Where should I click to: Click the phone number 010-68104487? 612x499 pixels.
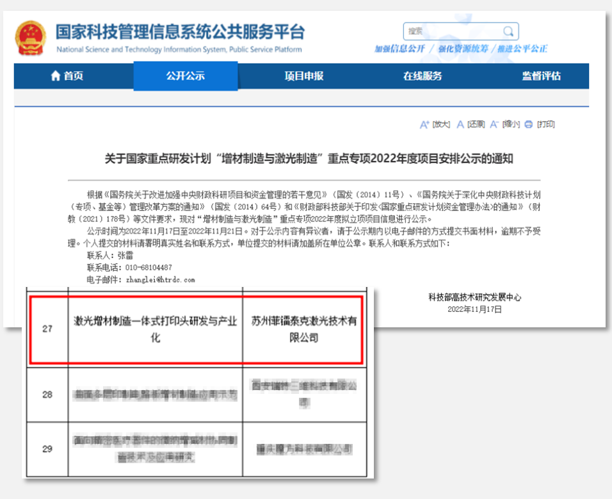(149, 268)
